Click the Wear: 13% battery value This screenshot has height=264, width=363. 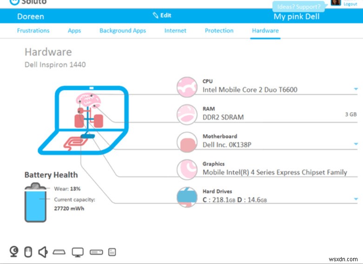tap(67, 189)
